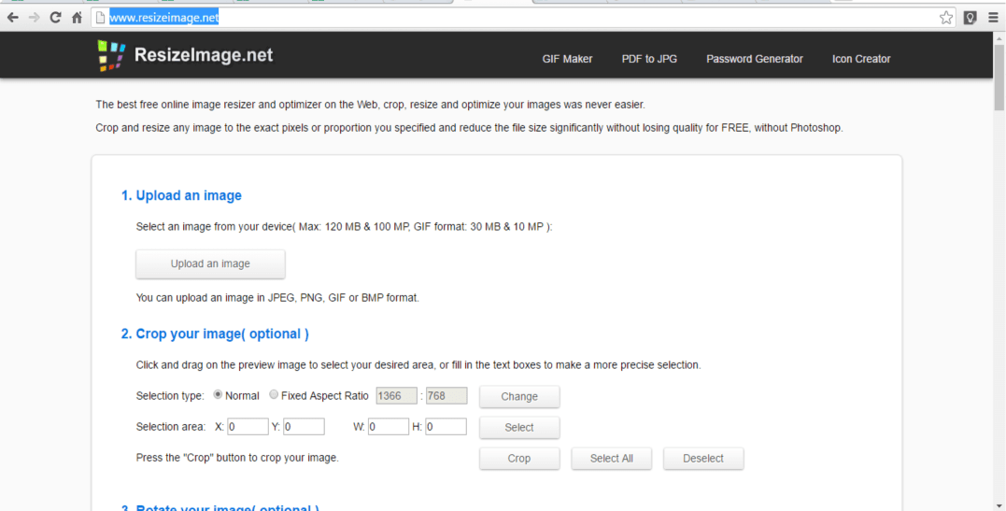The image size is (1006, 511).
Task: Click the scrollbar up arrow
Action: pyautogui.click(x=999, y=38)
